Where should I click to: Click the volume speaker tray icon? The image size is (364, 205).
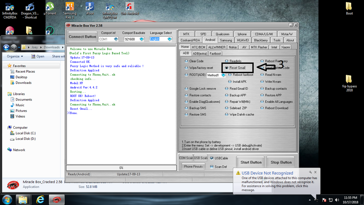coord(337,200)
